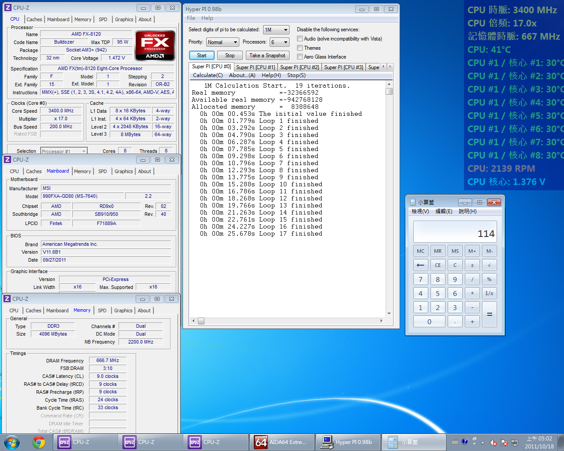The width and height of the screenshot is (564, 451).
Task: Open the Calculate(C) menu in Super PI
Action: 208,75
